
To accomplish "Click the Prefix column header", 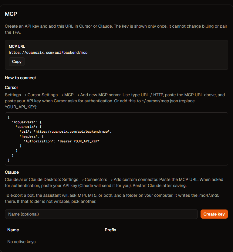I will 110,230.
